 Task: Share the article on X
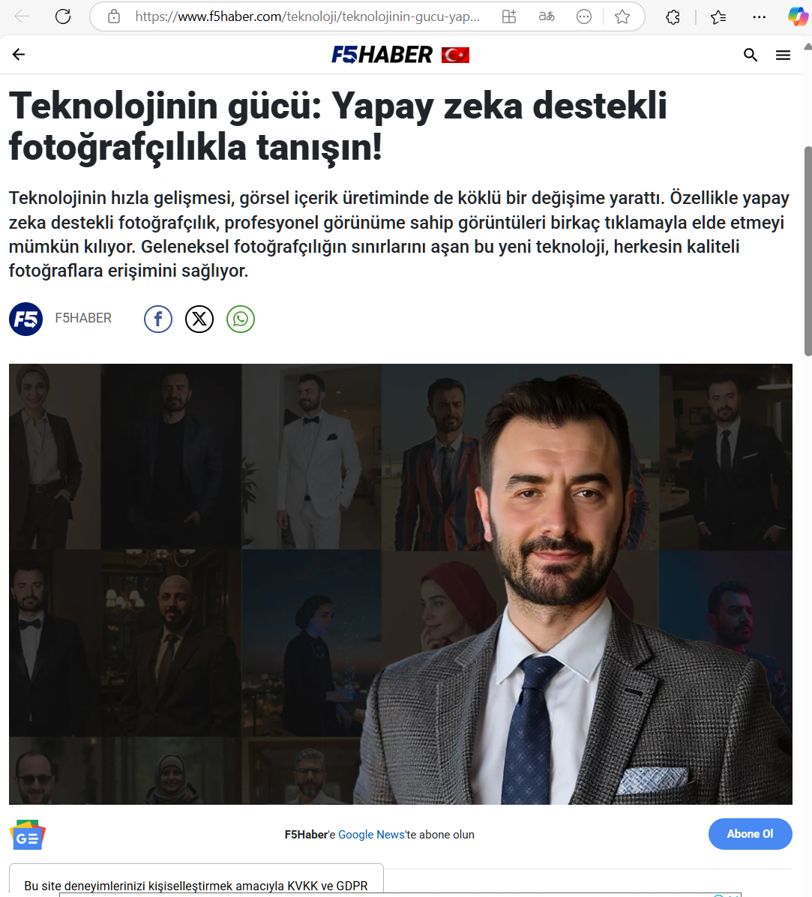pyautogui.click(x=199, y=319)
